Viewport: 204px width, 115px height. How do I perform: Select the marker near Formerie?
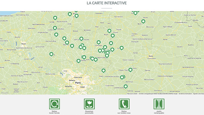point(55,28)
